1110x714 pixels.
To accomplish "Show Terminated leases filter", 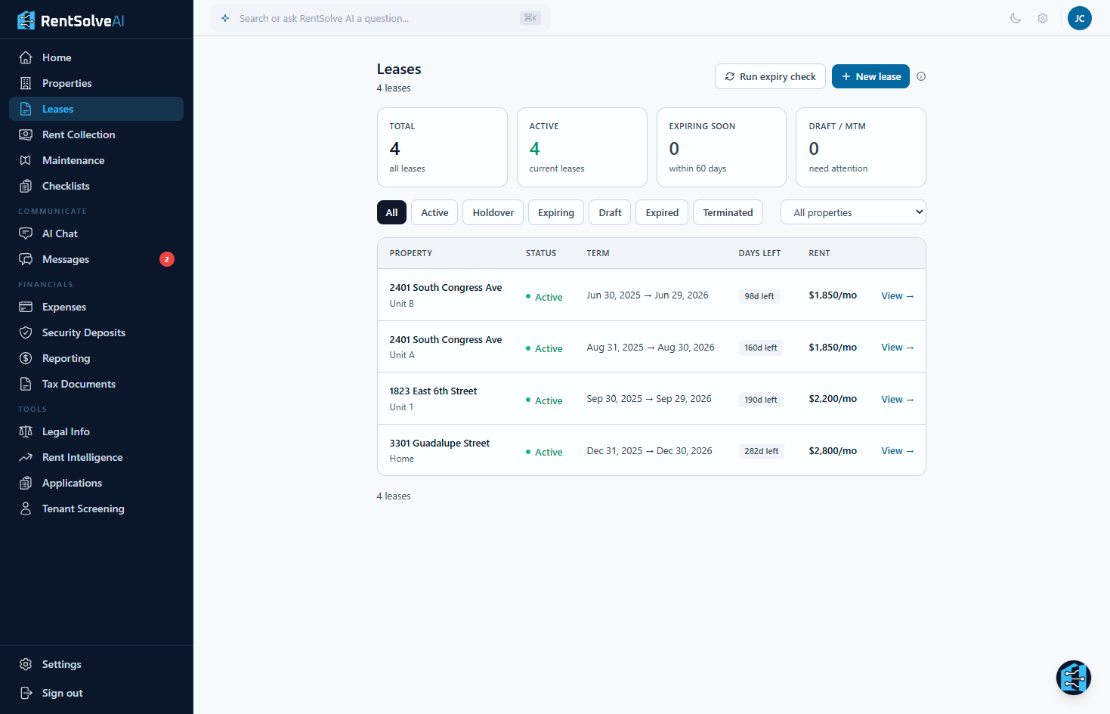I will pos(728,212).
